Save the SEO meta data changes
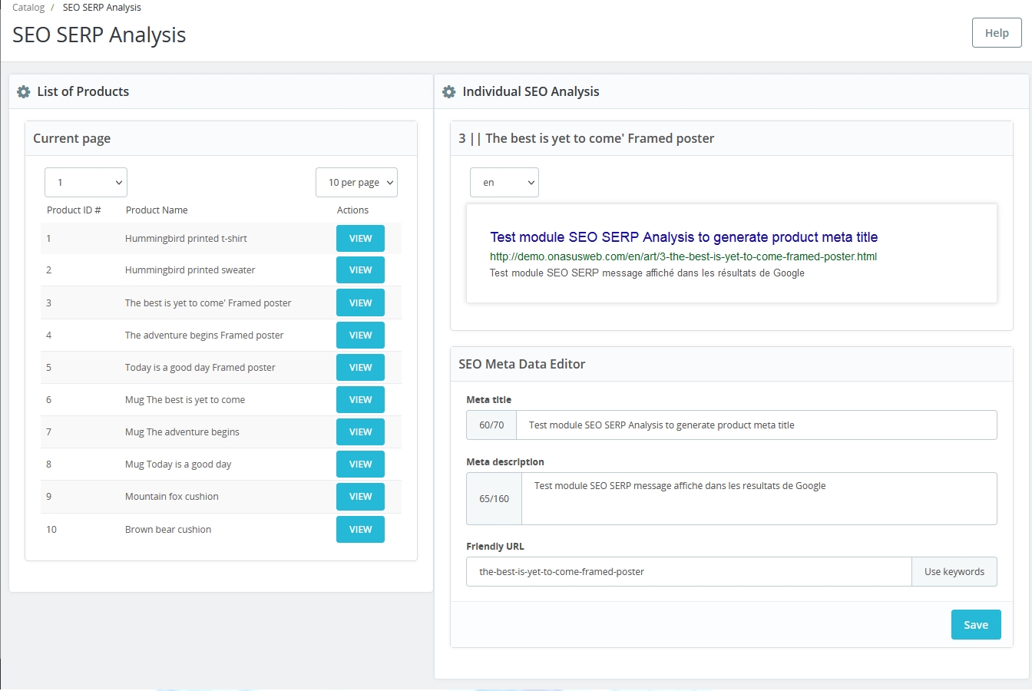 (x=975, y=624)
